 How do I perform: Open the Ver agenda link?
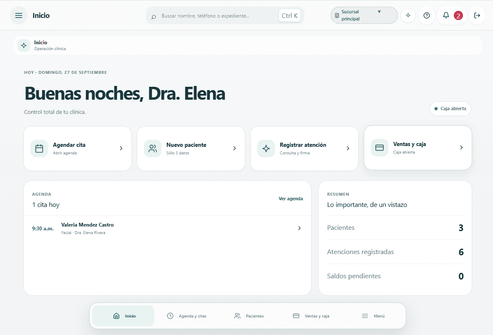pos(291,199)
